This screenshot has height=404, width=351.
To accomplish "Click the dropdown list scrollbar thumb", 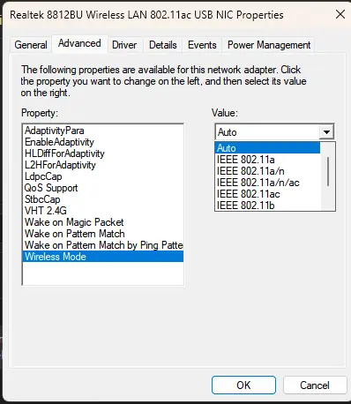I will click(328, 171).
